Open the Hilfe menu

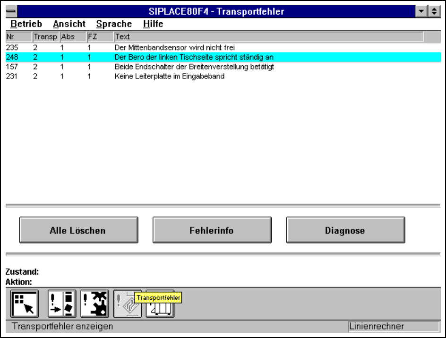pyautogui.click(x=153, y=24)
